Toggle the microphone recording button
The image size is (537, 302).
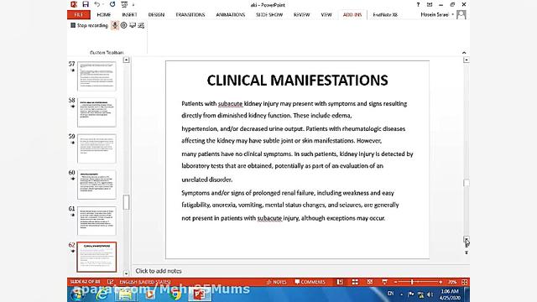(115, 25)
